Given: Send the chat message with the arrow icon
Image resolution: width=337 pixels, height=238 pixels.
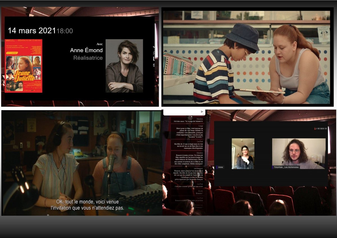Looking at the screenshot, I should pos(202,112).
